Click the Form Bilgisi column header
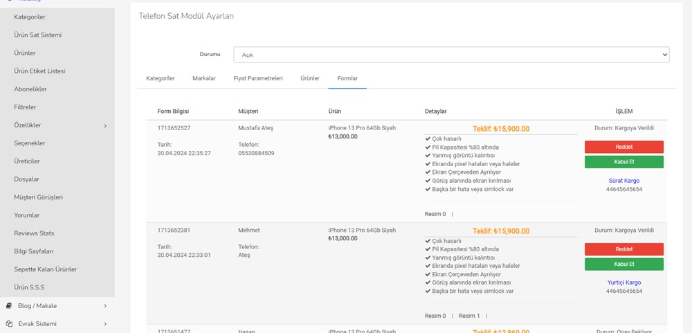Image resolution: width=692 pixels, height=333 pixels. [x=173, y=111]
